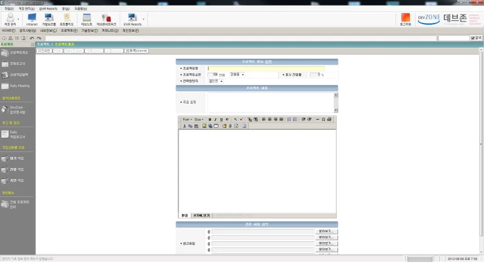Expand account management toolbar arrow
The width and height of the screenshot is (484, 262).
pyautogui.click(x=18, y=19)
